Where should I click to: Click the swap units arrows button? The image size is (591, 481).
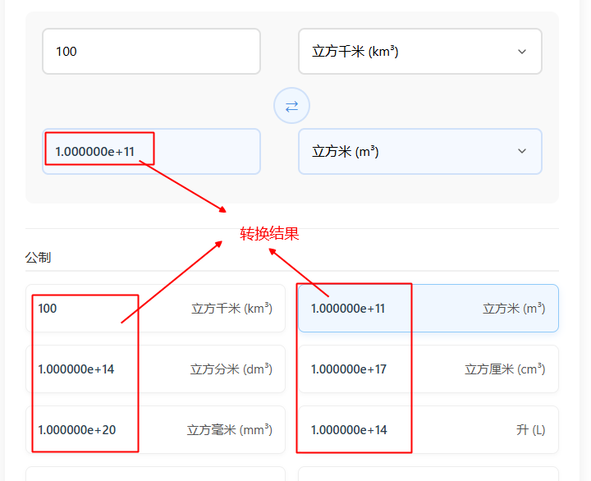click(x=291, y=106)
